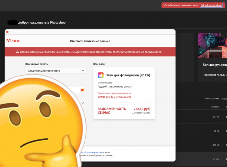
Task: Select the file row with size 677 КБ
Action: click(201, 117)
